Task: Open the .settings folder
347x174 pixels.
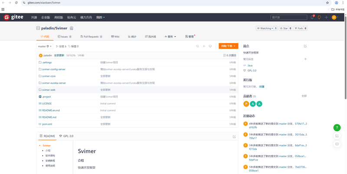Action: (x=47, y=63)
